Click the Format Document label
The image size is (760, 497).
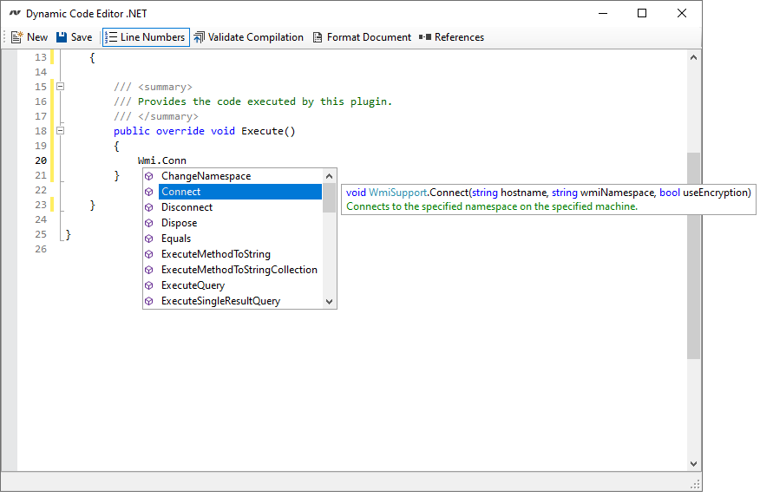369,37
